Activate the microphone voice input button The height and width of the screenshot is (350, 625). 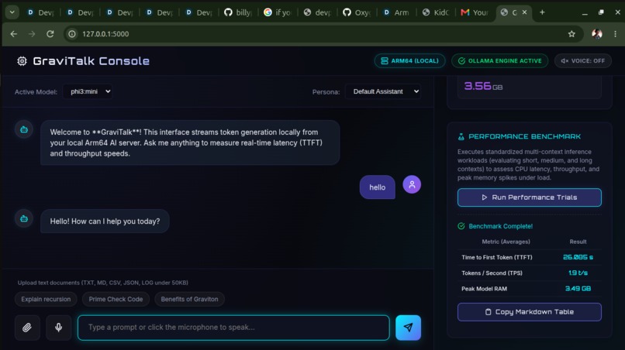(59, 328)
